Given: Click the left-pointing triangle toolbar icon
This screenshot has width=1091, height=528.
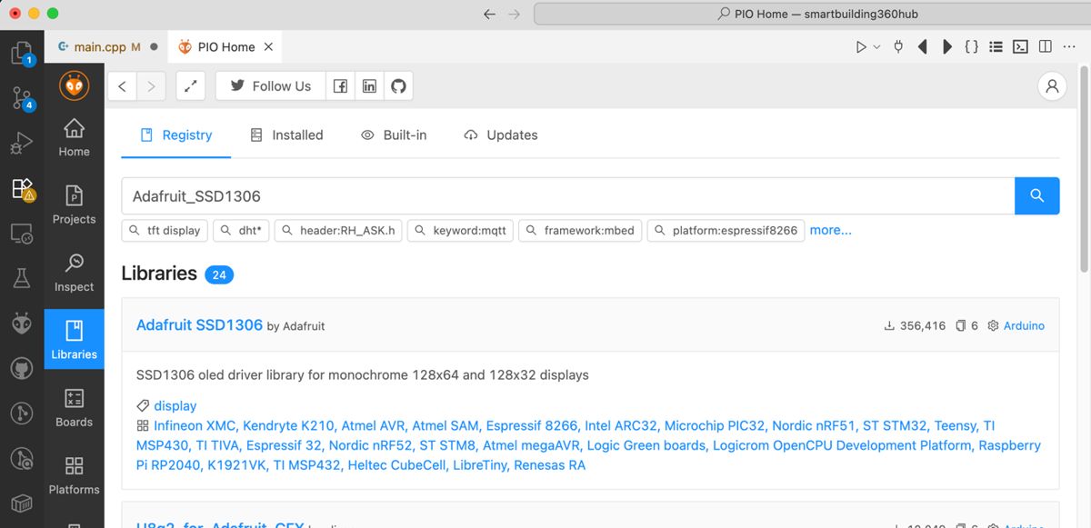Looking at the screenshot, I should click(923, 46).
